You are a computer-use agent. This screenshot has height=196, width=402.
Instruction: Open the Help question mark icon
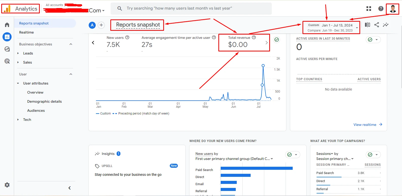[x=381, y=9]
